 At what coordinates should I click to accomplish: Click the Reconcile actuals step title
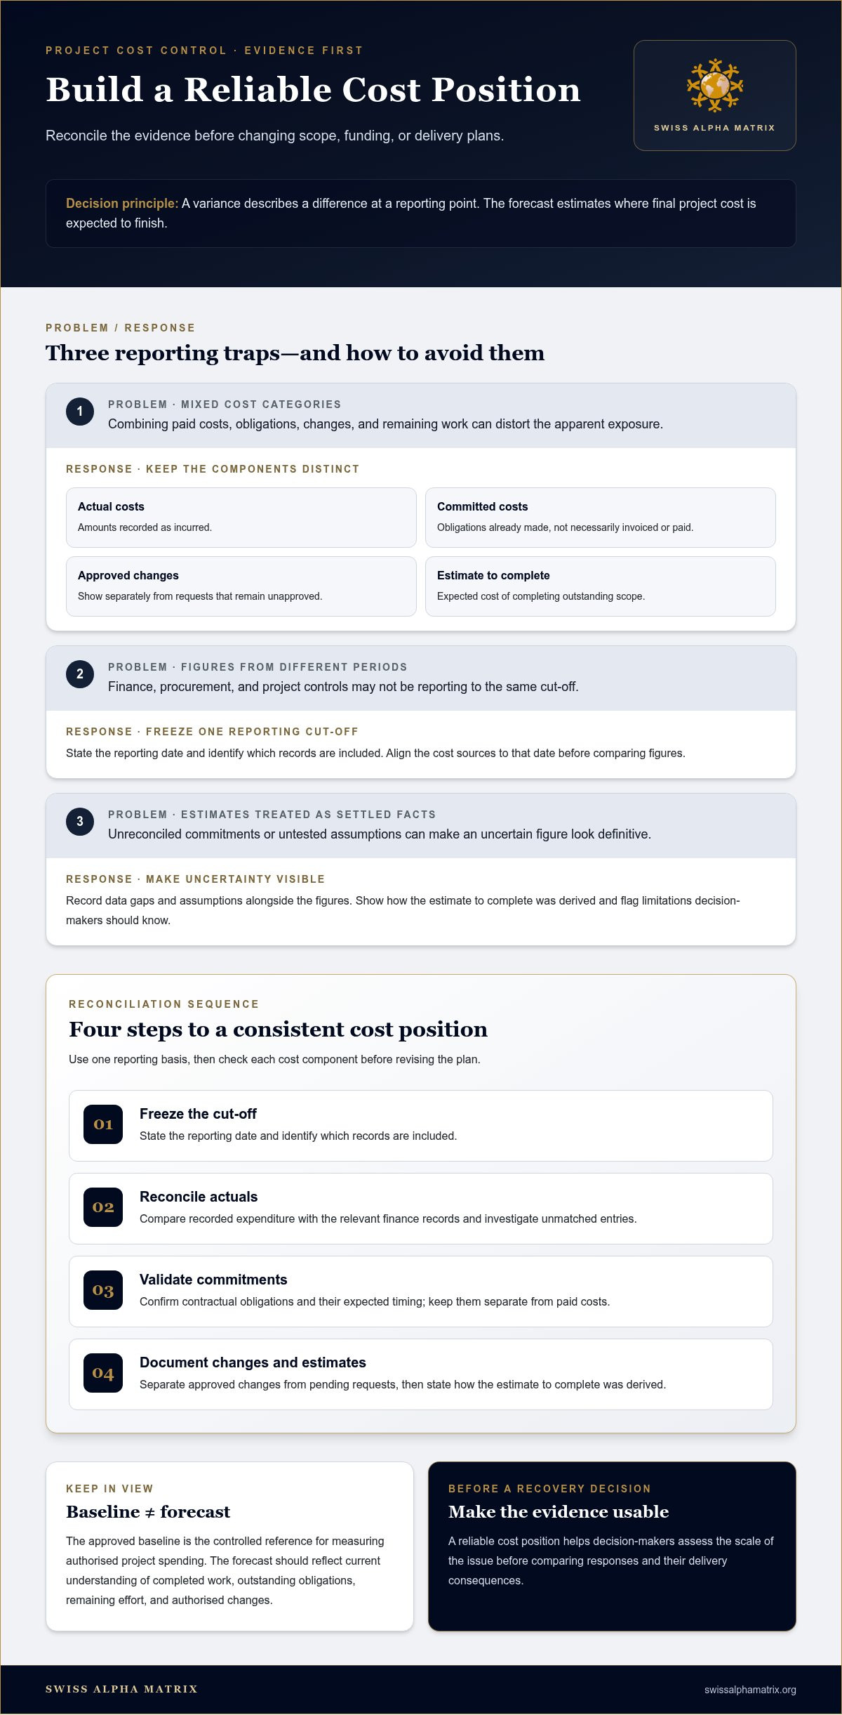coord(199,1197)
